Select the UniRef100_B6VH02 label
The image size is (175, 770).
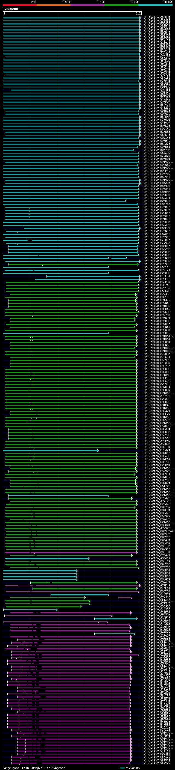click(157, 571)
